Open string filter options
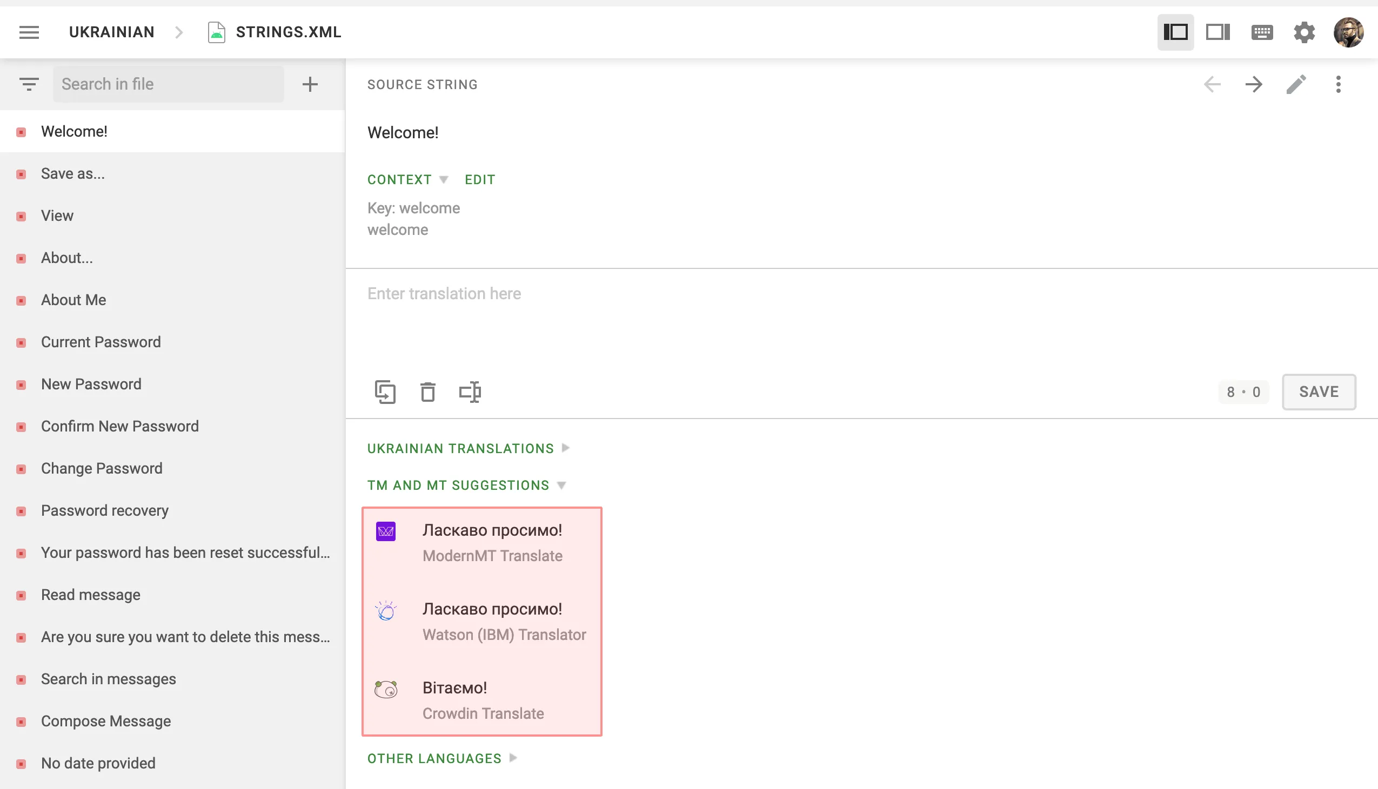 pyautogui.click(x=29, y=84)
